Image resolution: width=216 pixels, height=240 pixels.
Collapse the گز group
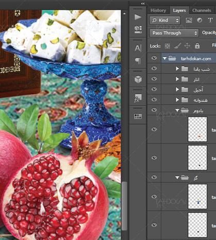pos(177,178)
